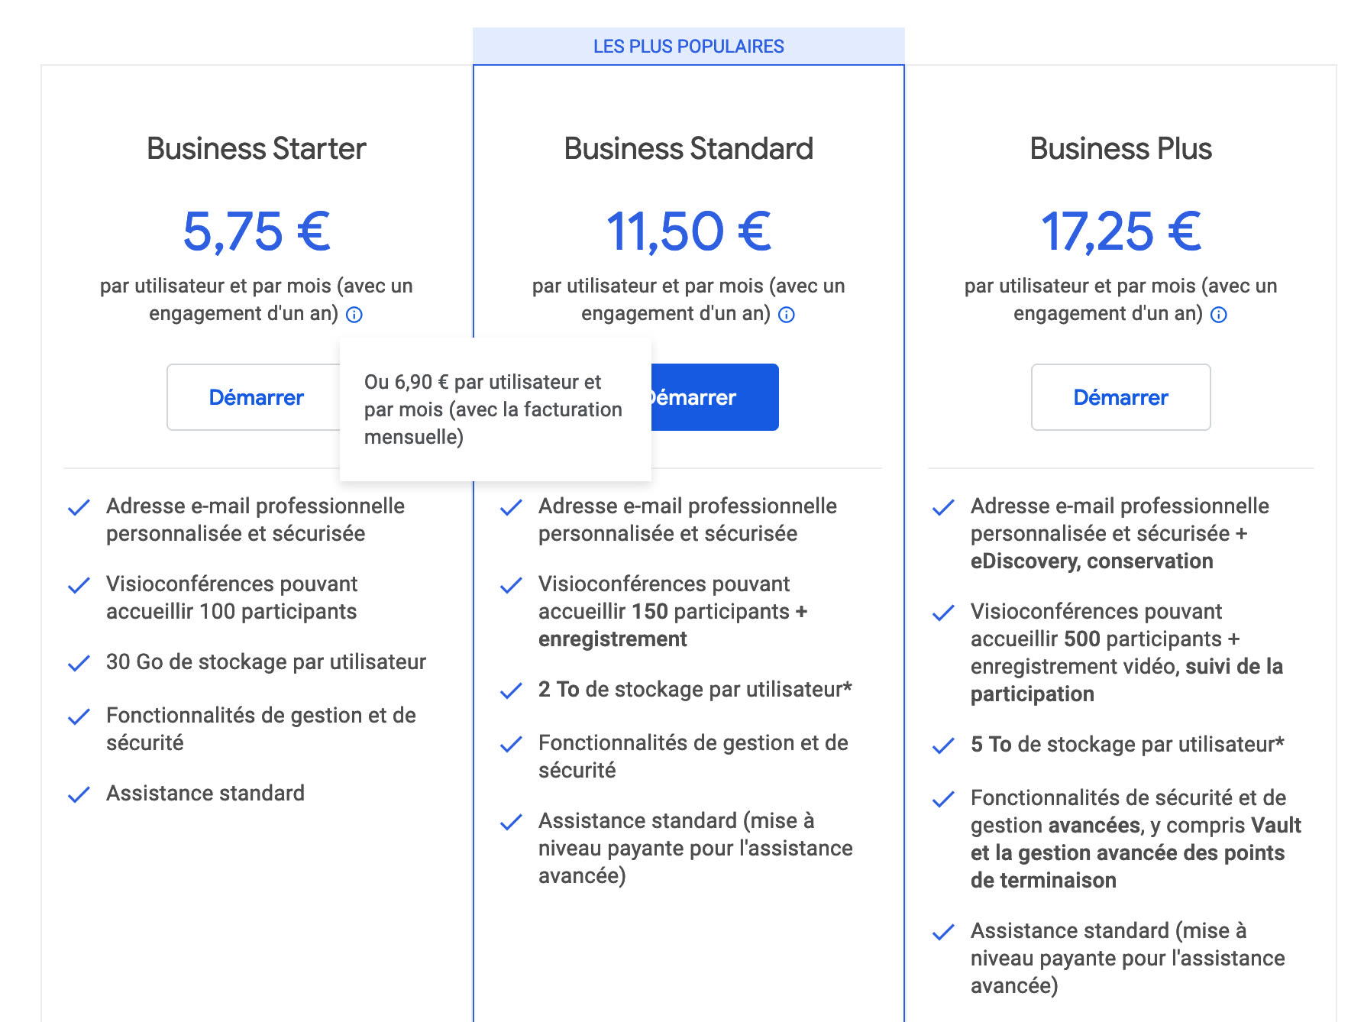Click the "17,25 €" price label
This screenshot has height=1022, width=1364.
(1120, 231)
